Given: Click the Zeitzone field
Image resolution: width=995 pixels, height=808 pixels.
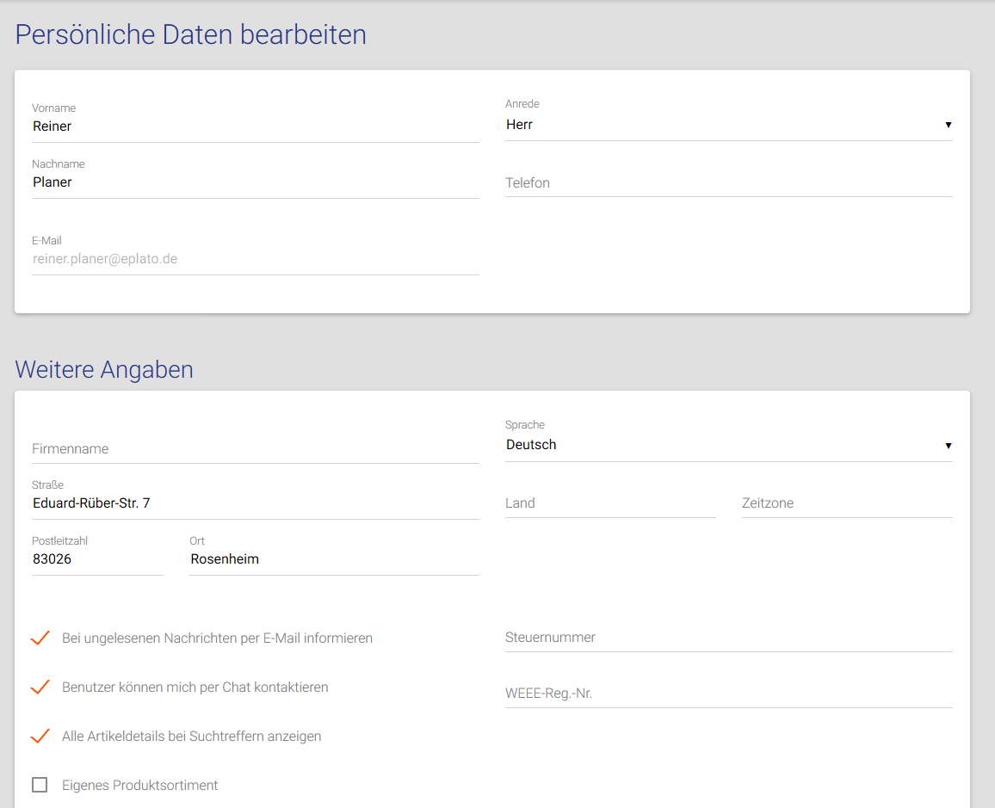Looking at the screenshot, I should coord(846,503).
